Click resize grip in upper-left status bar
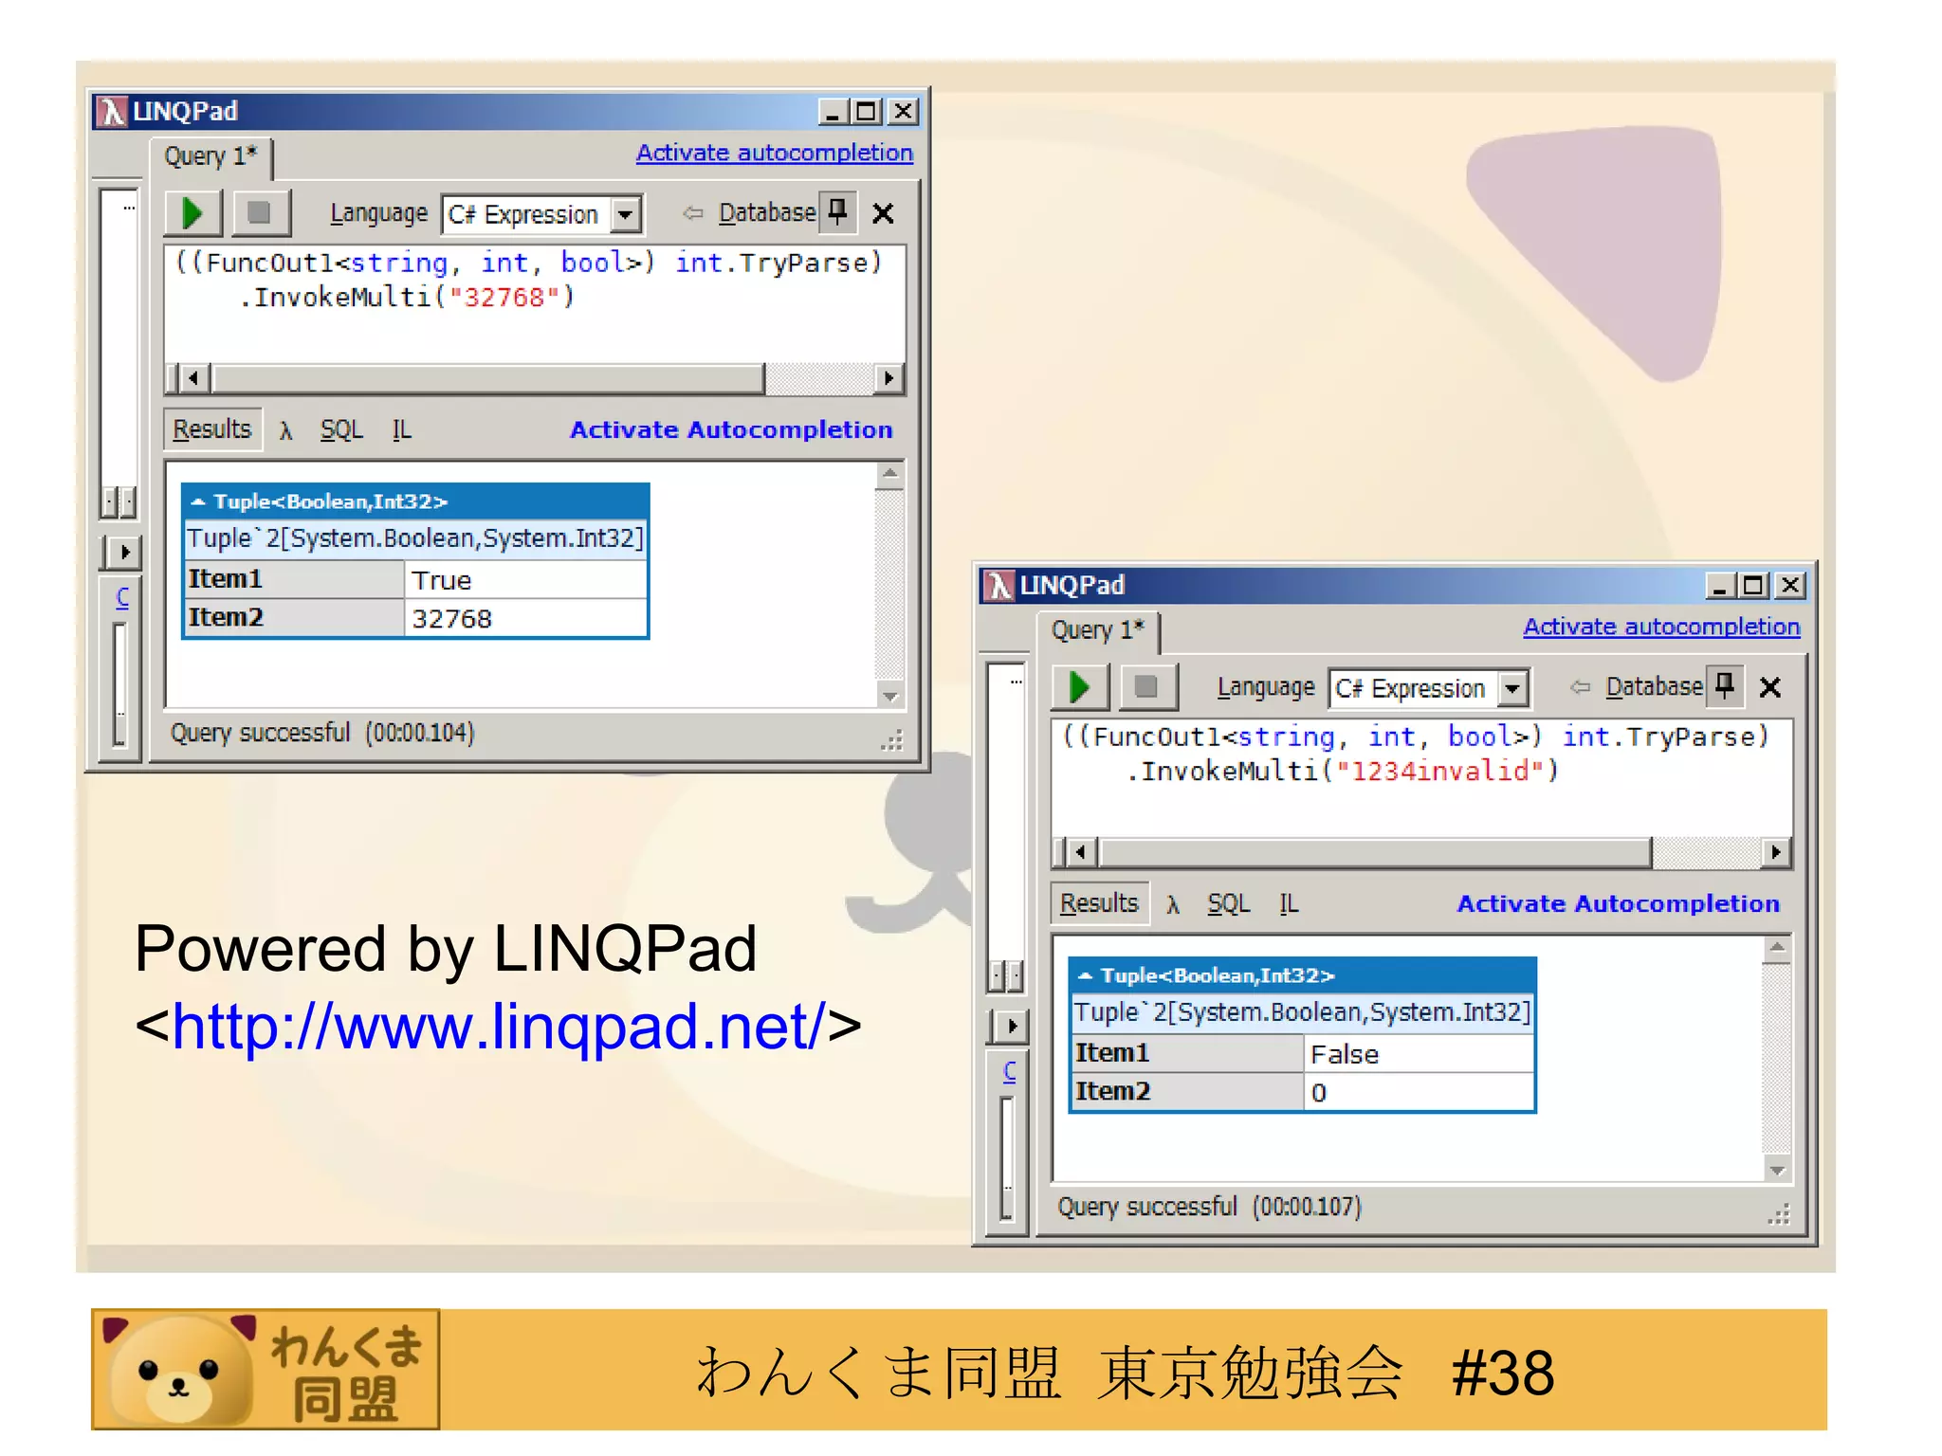The height and width of the screenshot is (1456, 1942). (891, 740)
